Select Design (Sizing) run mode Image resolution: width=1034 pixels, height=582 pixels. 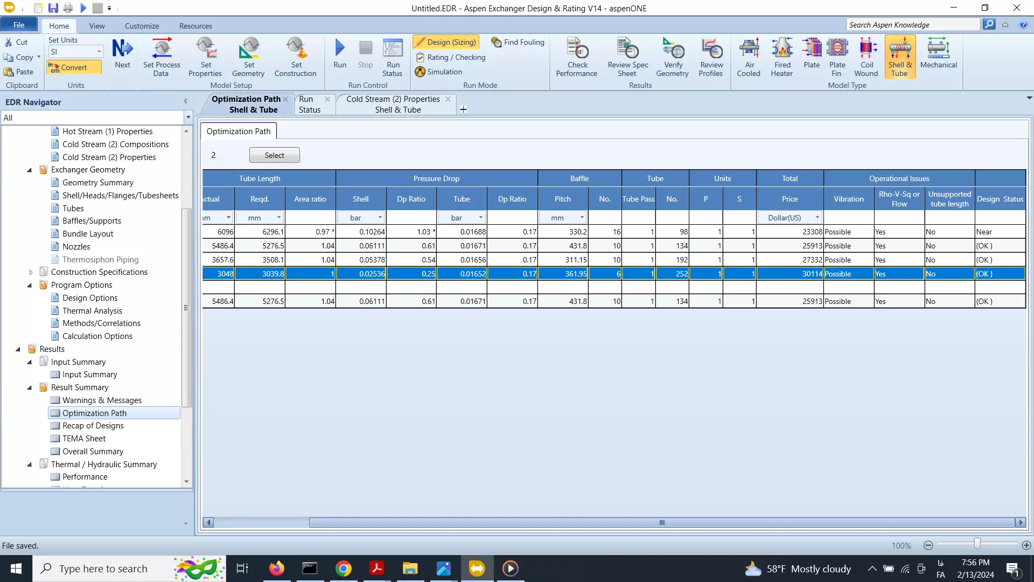[x=446, y=42]
